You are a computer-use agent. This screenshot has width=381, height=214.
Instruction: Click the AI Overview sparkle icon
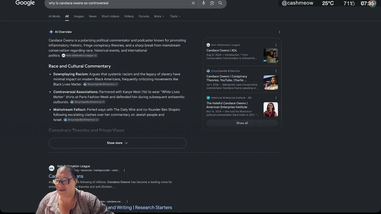(51, 32)
